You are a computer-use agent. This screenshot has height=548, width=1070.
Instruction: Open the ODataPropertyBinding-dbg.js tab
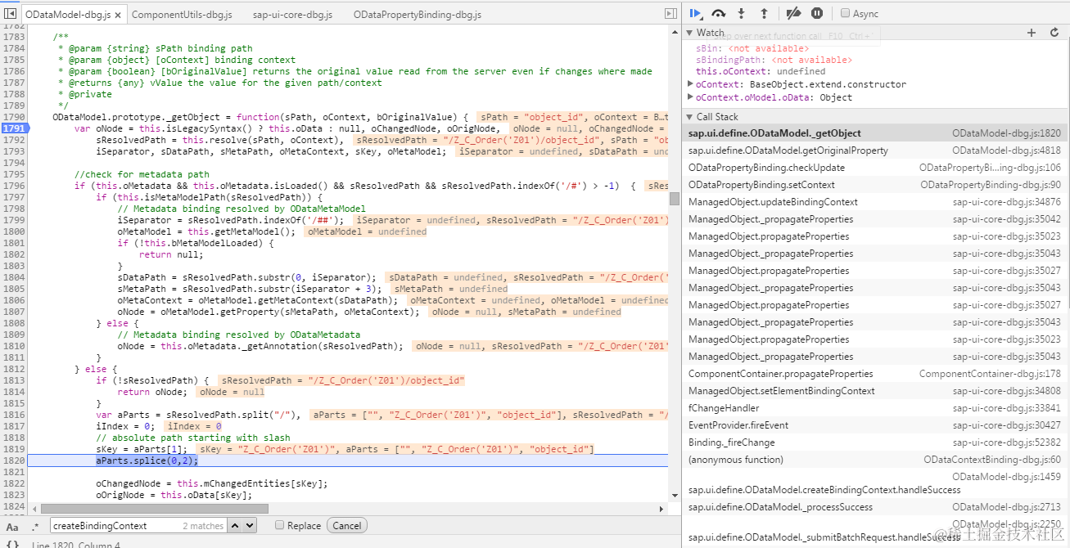click(x=418, y=15)
